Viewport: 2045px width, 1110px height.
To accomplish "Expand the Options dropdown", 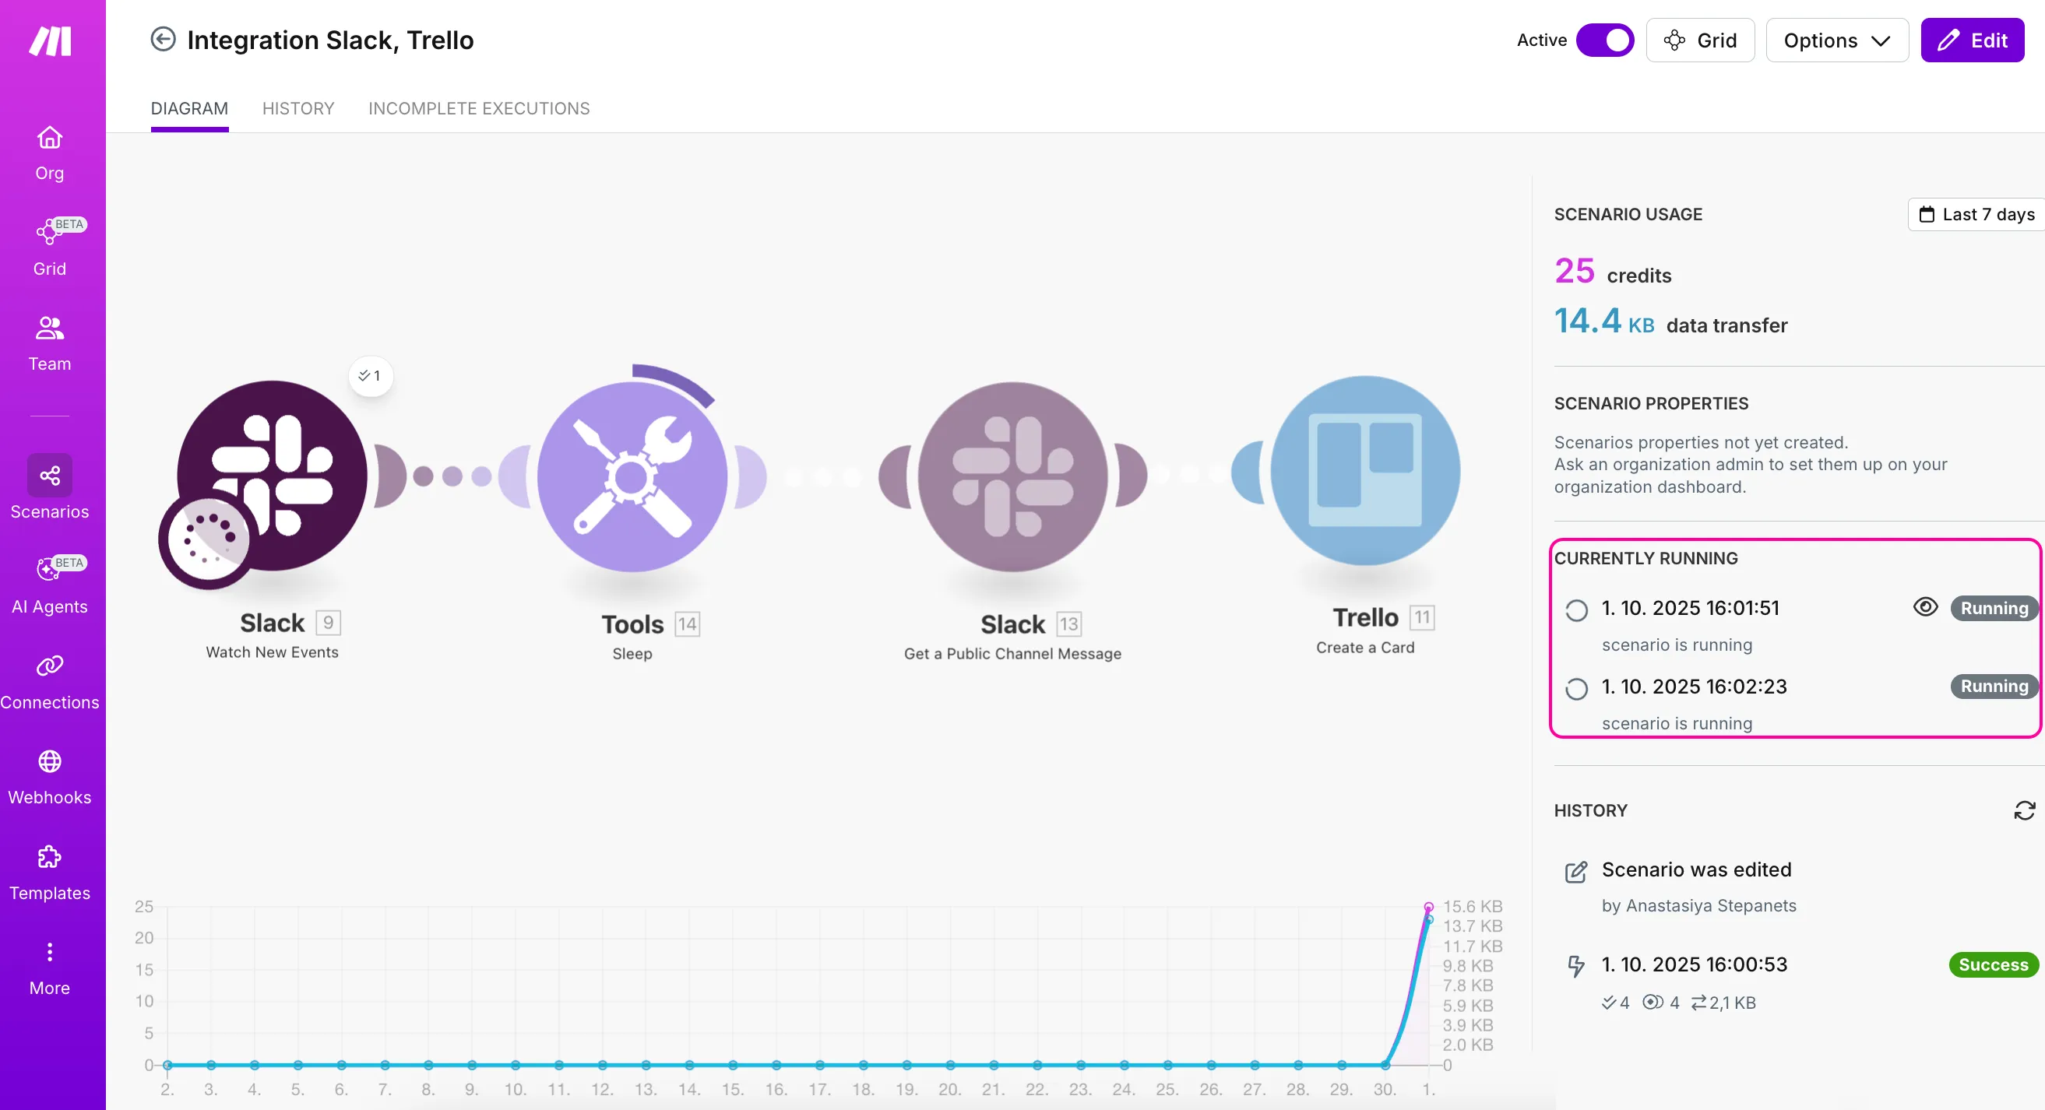I will [1836, 40].
